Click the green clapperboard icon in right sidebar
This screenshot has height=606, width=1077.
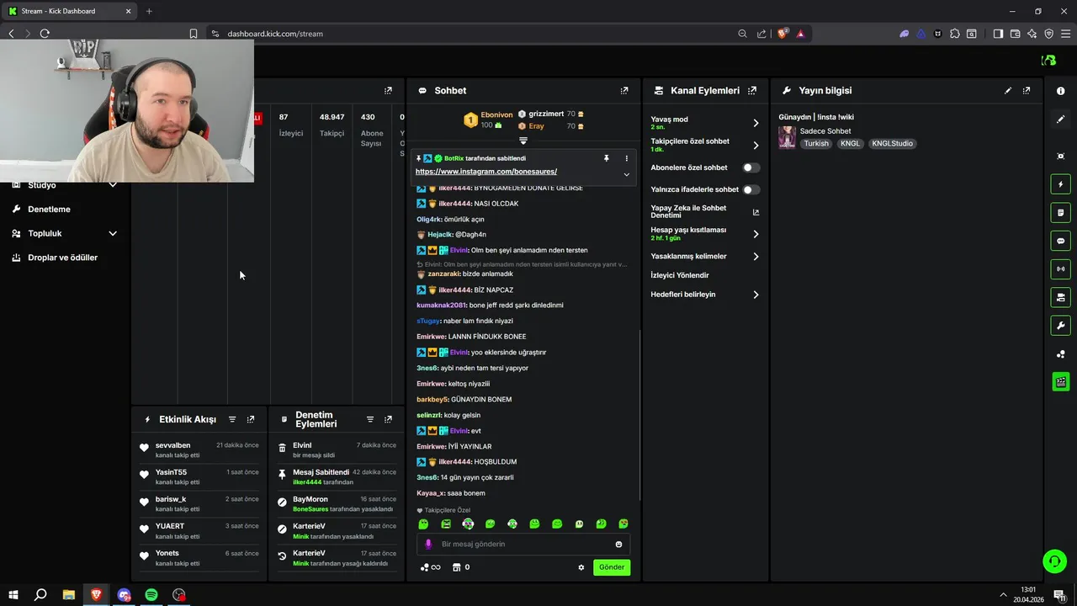click(x=1060, y=382)
